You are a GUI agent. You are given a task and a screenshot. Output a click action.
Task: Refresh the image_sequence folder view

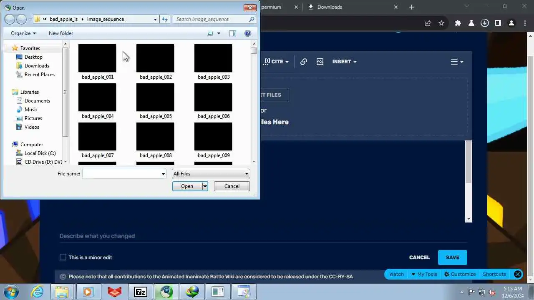pos(165,19)
